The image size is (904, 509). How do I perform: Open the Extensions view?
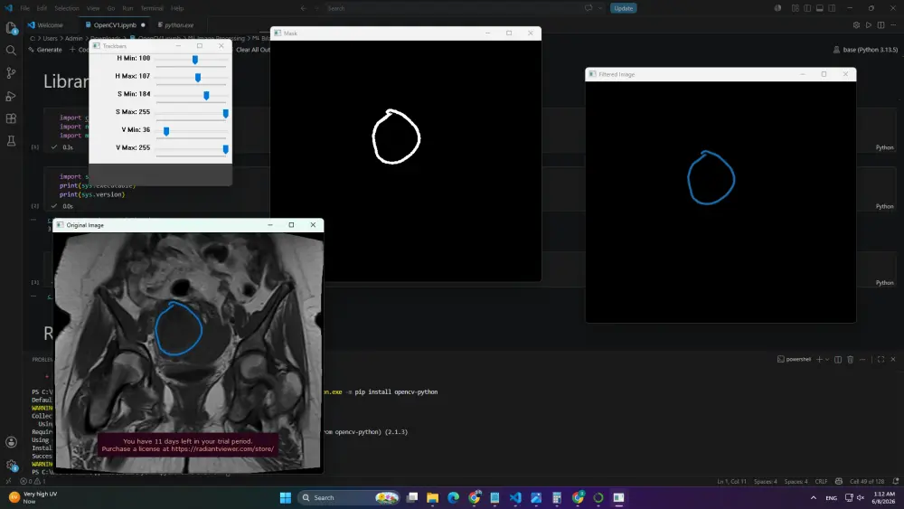(x=11, y=118)
